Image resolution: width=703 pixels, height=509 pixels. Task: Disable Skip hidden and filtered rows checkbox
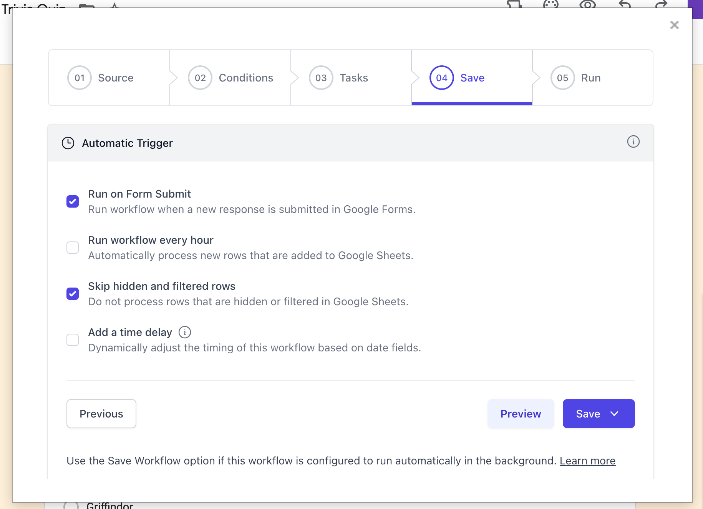pyautogui.click(x=73, y=294)
